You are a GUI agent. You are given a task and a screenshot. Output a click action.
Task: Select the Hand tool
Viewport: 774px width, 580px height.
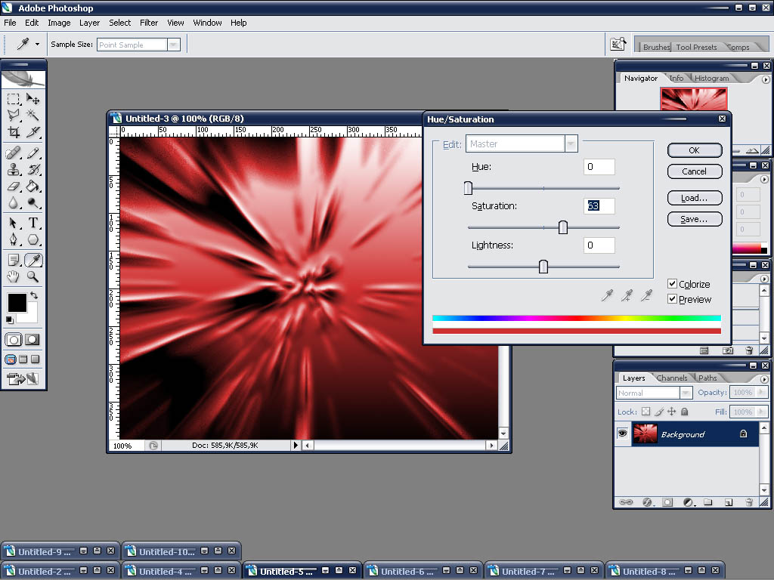[x=14, y=277]
